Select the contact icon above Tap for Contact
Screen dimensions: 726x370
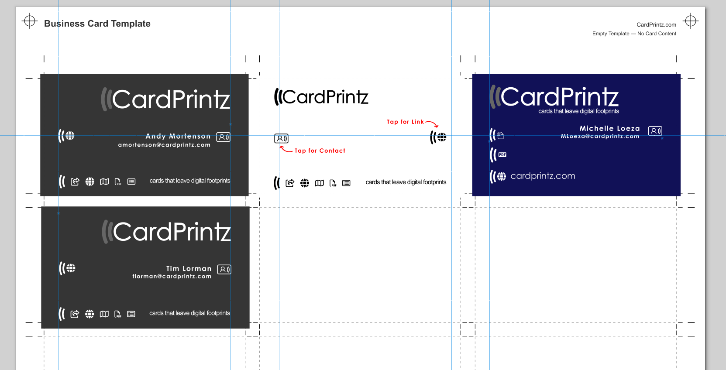click(x=281, y=138)
